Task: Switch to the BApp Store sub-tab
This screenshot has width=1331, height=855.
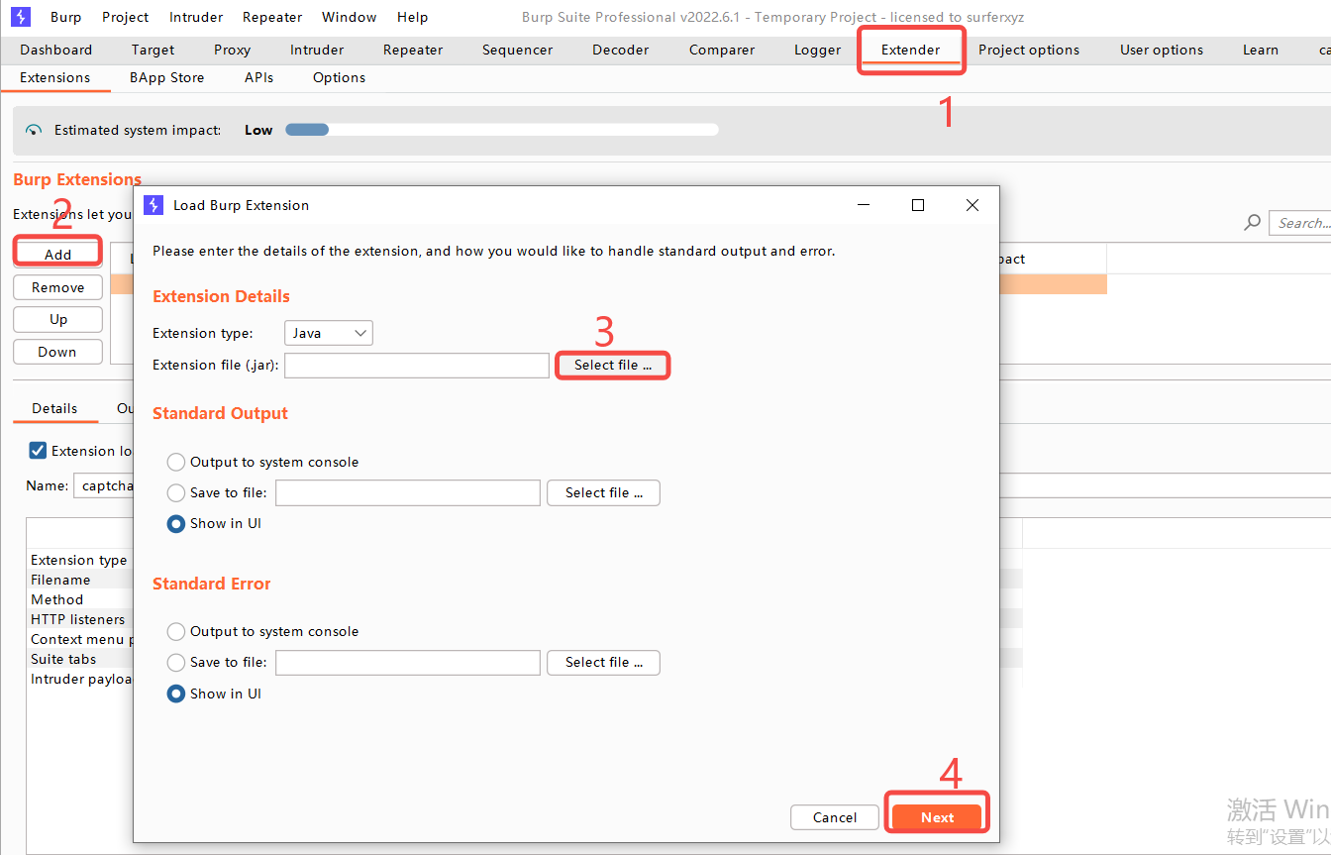Action: coord(167,77)
